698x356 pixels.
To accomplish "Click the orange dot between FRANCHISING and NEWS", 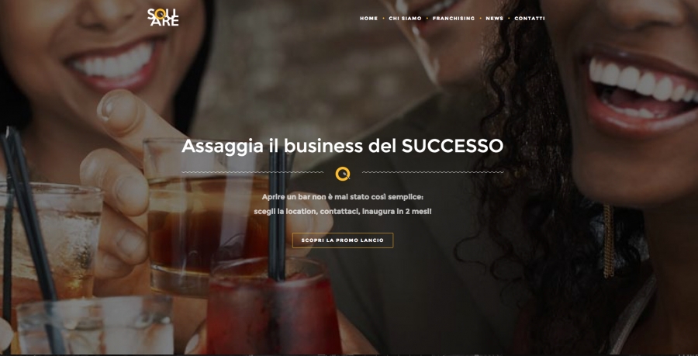I will 480,19.
